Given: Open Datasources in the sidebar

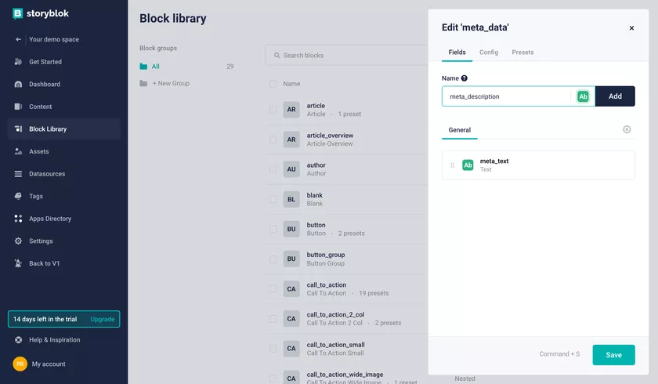Looking at the screenshot, I should pyautogui.click(x=63, y=174).
